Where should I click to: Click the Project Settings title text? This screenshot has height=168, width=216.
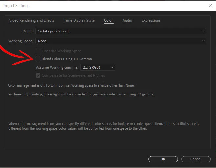point(16,6)
